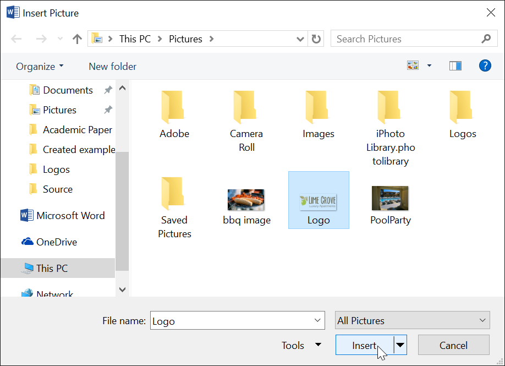Navigate up one folder level

77,39
